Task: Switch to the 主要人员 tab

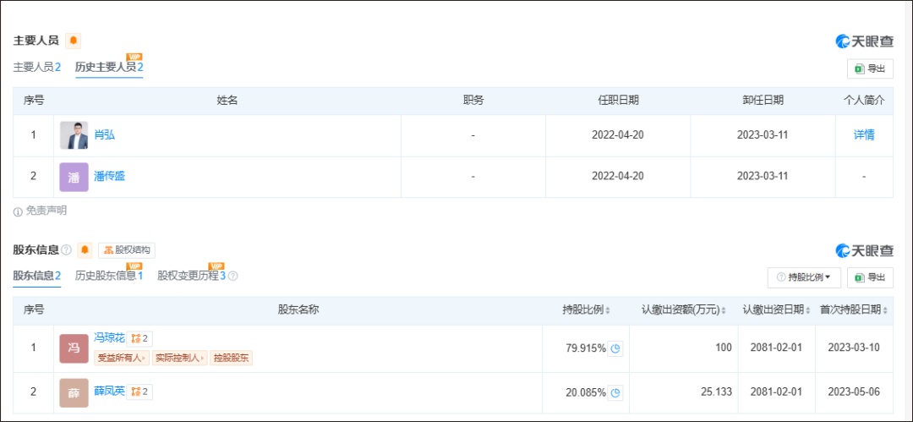Action: coord(36,67)
